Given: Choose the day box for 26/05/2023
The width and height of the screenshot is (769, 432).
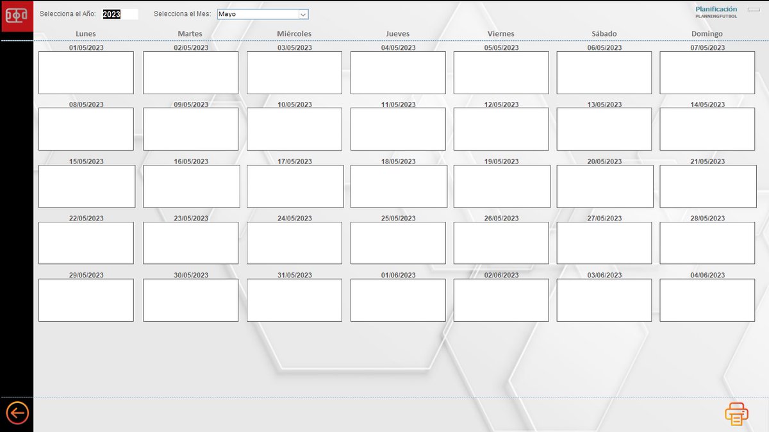Looking at the screenshot, I should 501,243.
